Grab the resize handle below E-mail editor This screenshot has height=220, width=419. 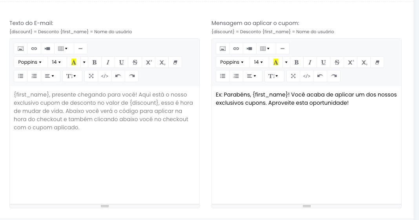(x=104, y=206)
